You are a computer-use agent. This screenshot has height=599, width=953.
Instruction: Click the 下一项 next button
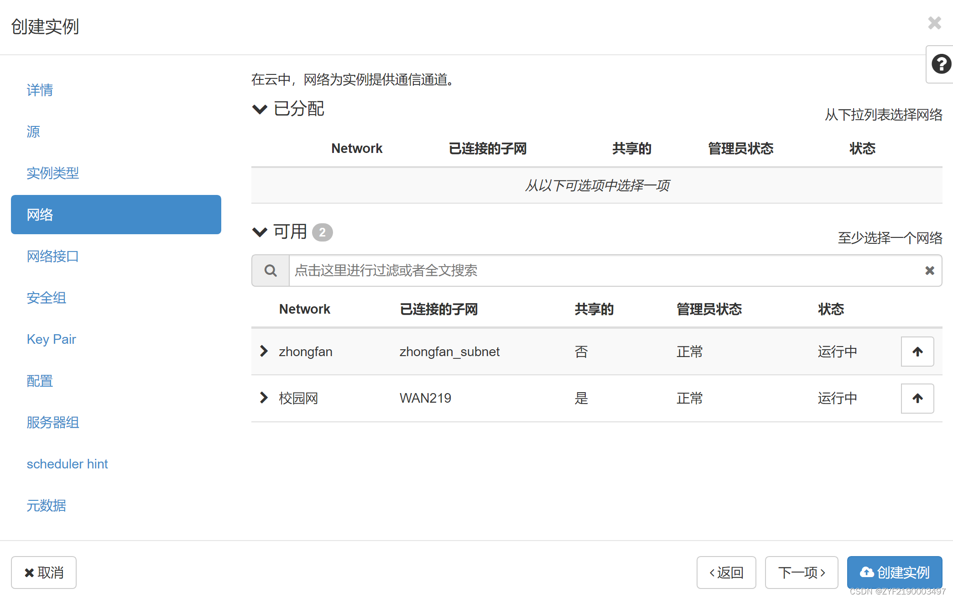[802, 572]
